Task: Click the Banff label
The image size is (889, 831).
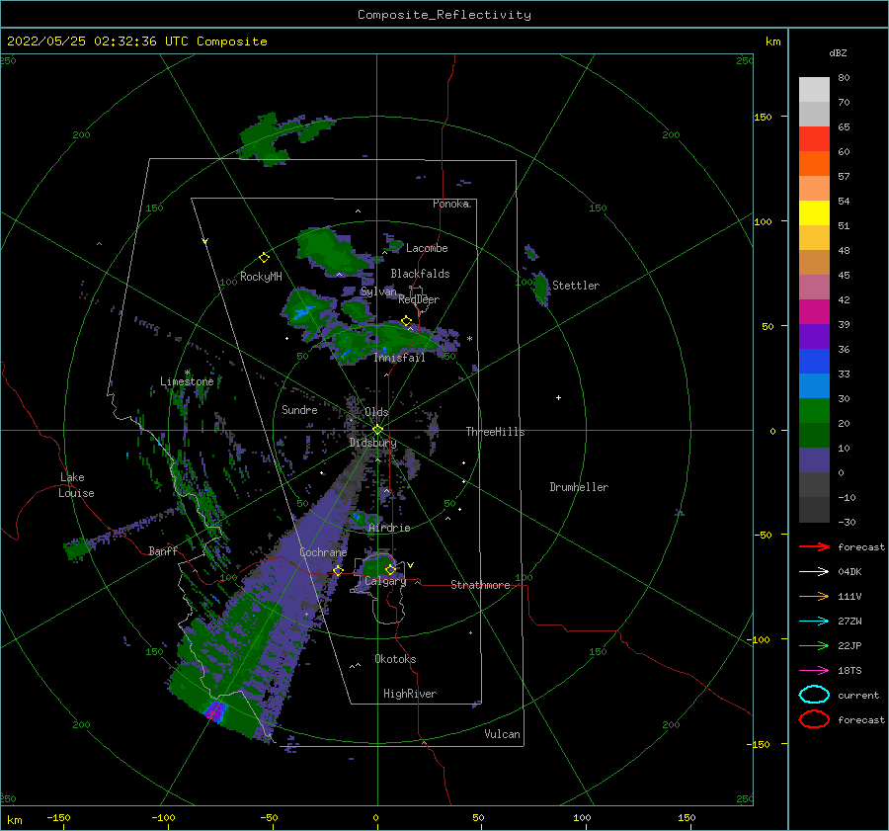Action: [x=163, y=550]
